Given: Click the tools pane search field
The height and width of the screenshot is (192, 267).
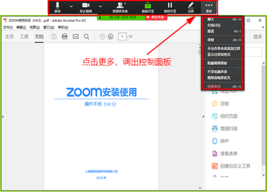Looking at the screenshot, I should (x=253, y=52).
